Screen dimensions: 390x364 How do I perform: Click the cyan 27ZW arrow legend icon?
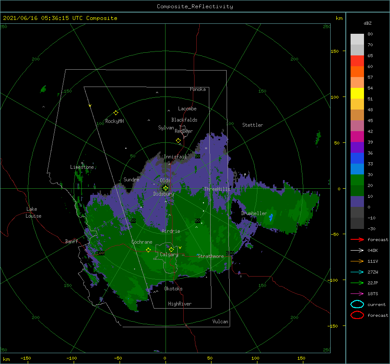357,272
